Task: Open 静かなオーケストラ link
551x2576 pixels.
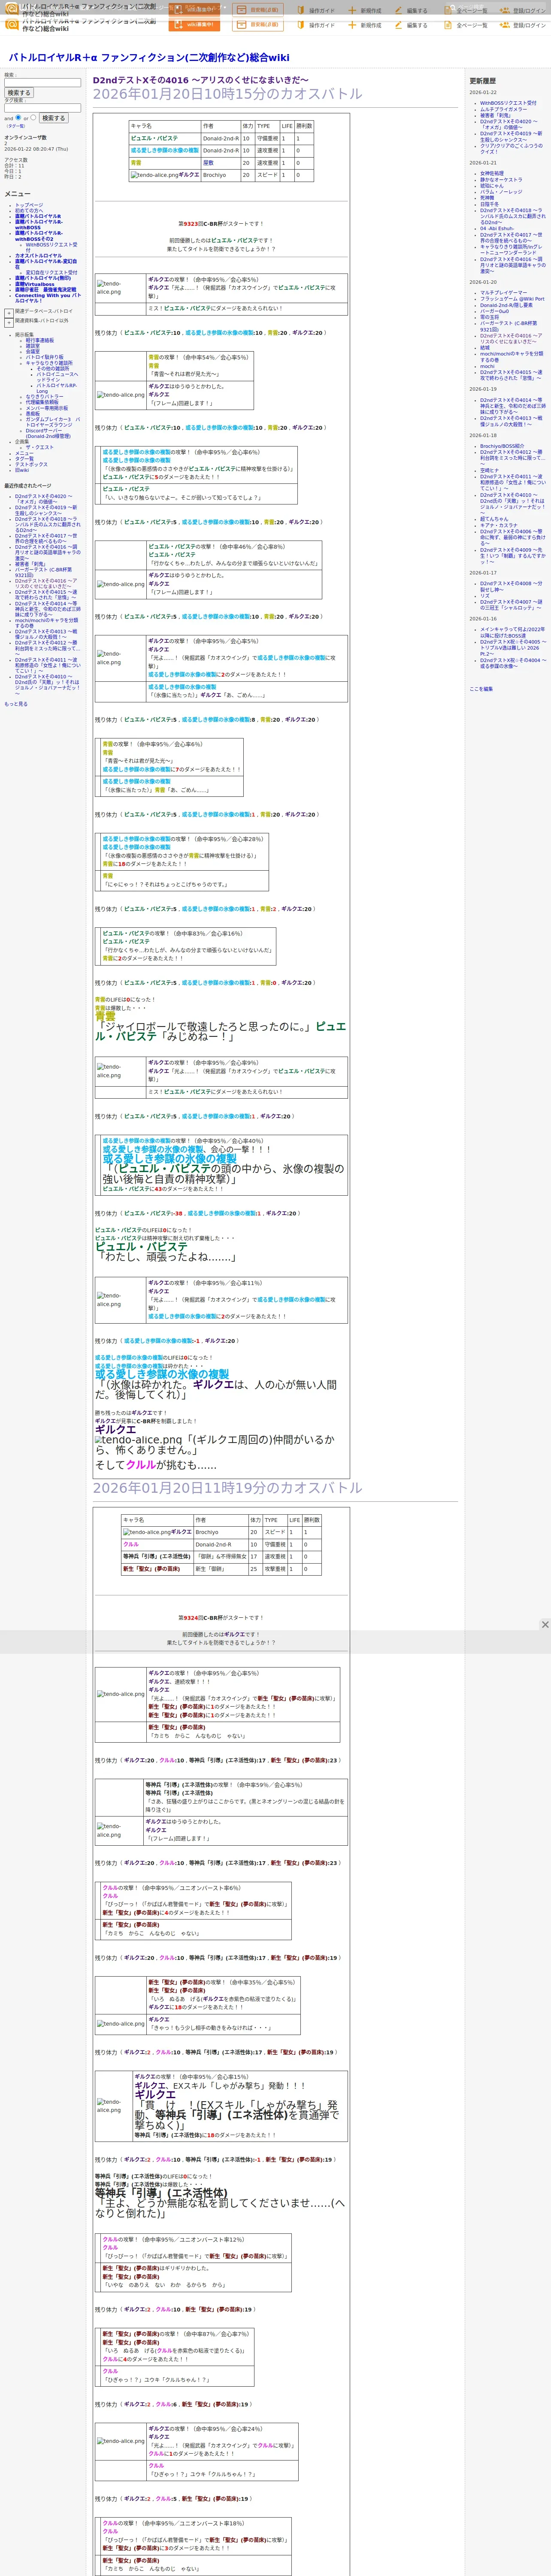Action: (x=501, y=180)
